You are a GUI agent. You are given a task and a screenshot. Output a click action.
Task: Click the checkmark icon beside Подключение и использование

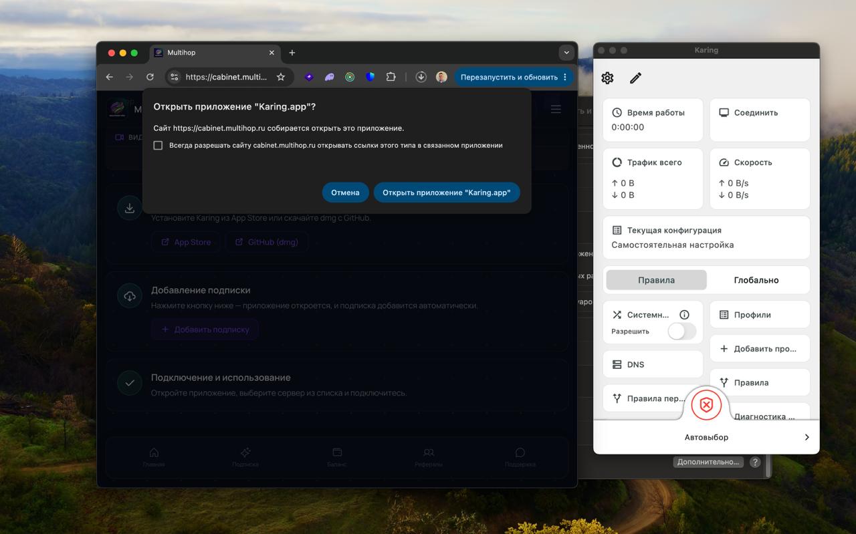(130, 383)
